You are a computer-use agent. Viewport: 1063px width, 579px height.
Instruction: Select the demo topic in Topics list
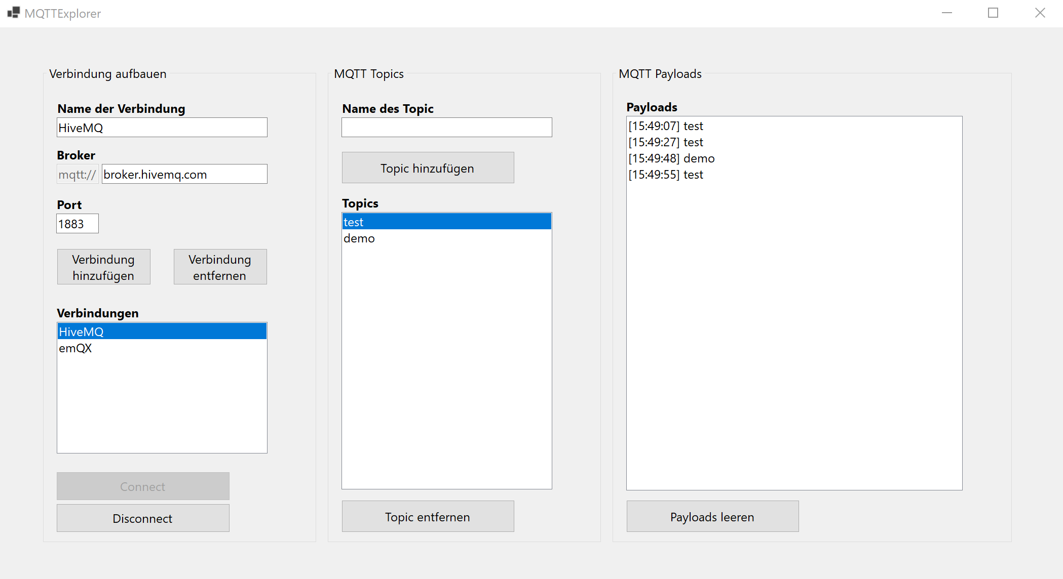[447, 238]
